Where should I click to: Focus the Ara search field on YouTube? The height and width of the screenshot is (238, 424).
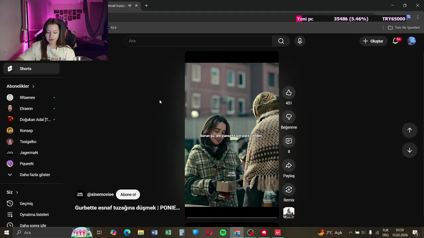[199, 41]
